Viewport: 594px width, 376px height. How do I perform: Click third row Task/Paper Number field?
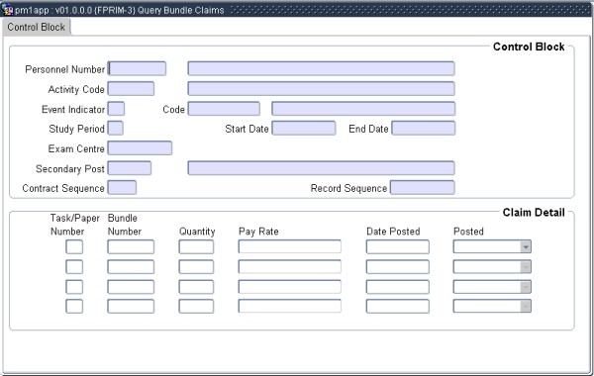[74, 287]
